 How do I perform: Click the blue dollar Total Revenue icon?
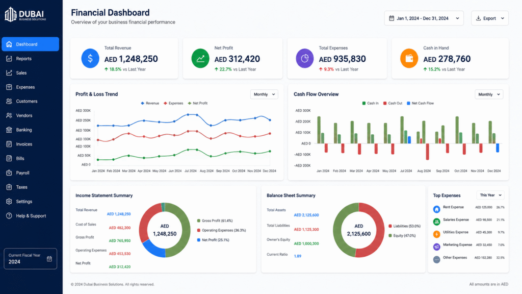(90, 58)
